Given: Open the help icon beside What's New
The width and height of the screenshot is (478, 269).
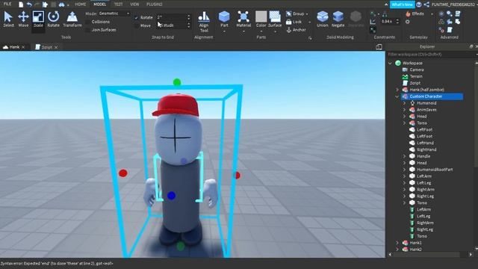Looking at the screenshot, I should point(419,4).
